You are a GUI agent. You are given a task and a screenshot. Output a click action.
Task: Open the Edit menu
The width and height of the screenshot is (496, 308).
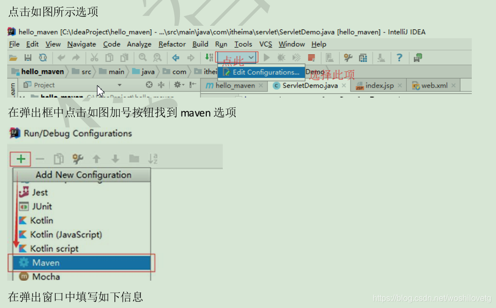(x=32, y=44)
